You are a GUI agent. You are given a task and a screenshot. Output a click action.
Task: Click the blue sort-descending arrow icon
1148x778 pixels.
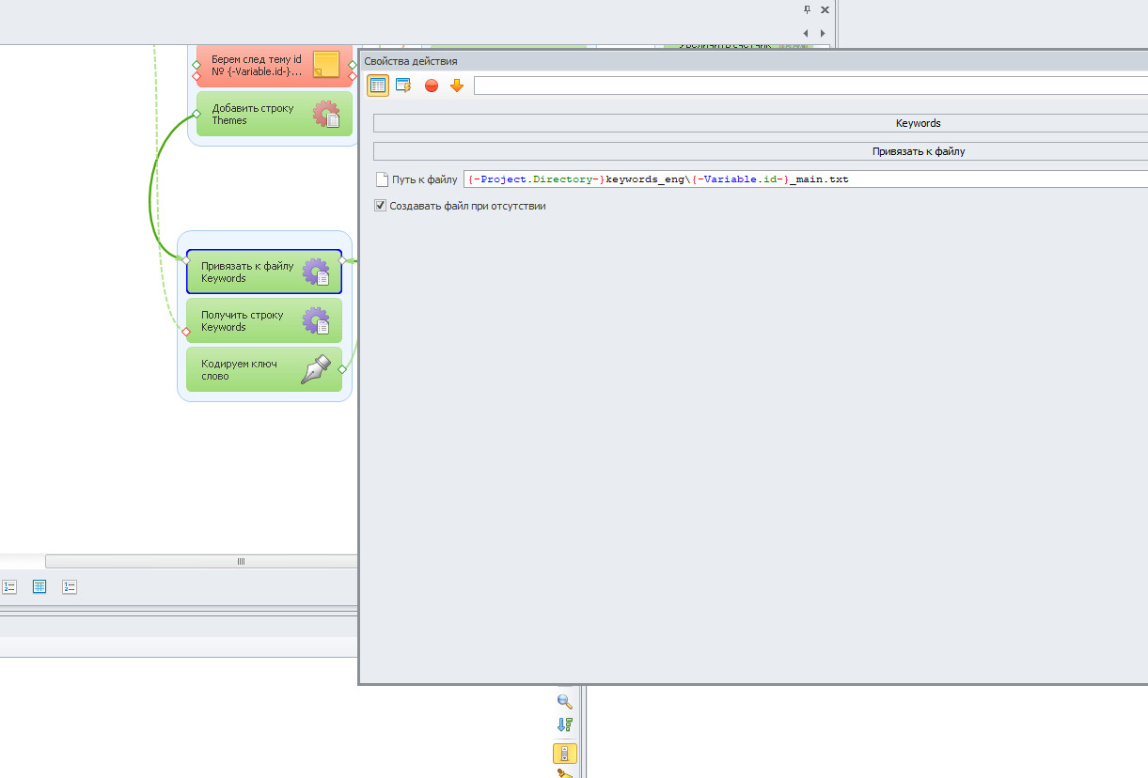click(x=565, y=725)
